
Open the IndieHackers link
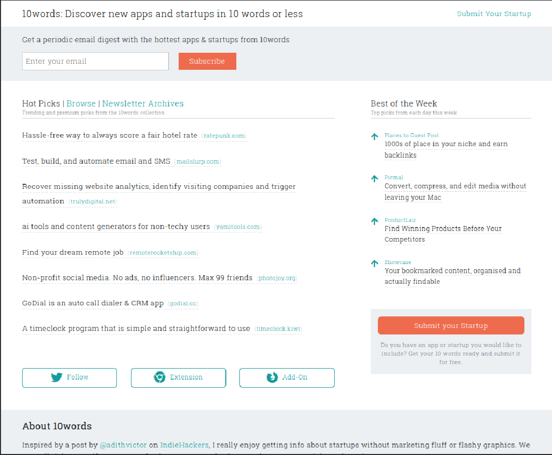pyautogui.click(x=185, y=445)
